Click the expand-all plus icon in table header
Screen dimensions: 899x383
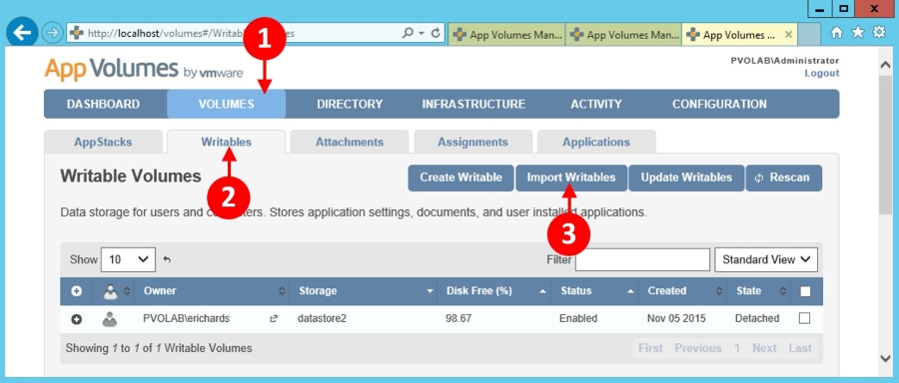[x=76, y=291]
